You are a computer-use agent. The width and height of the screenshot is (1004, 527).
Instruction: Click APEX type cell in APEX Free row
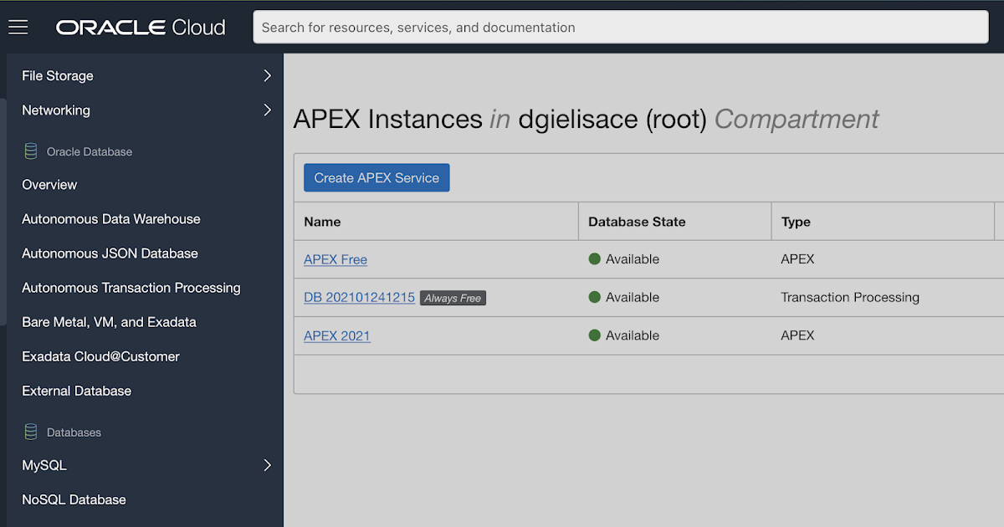click(797, 259)
